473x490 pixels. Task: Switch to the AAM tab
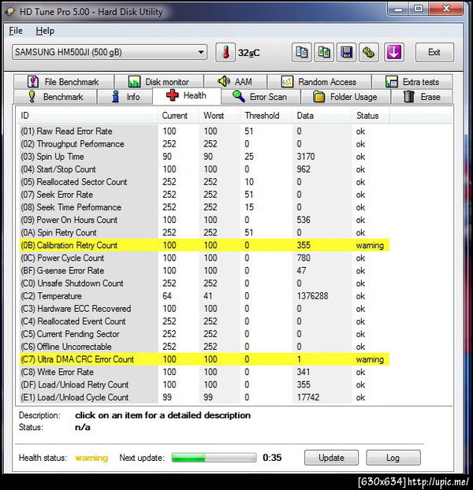[235, 82]
